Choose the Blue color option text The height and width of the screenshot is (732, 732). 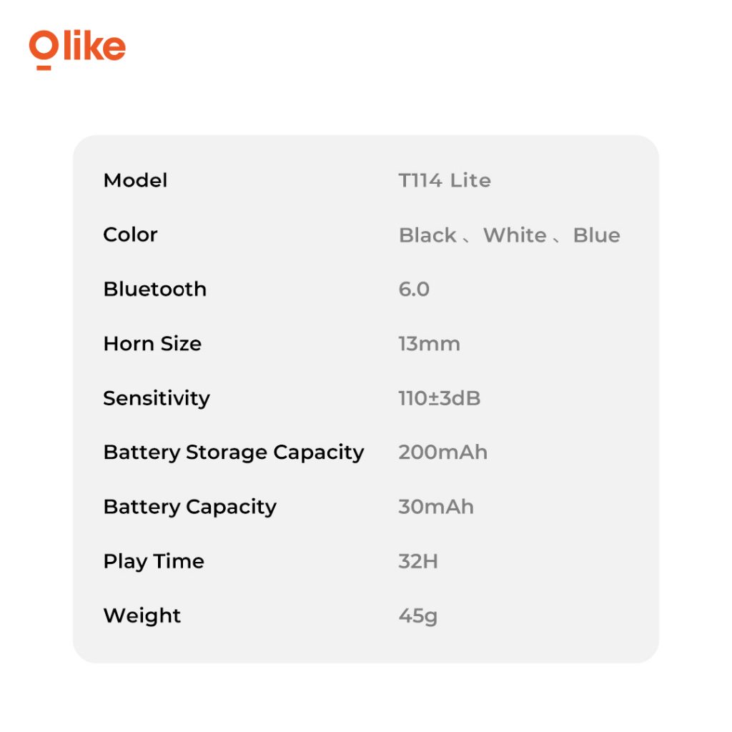tap(596, 235)
